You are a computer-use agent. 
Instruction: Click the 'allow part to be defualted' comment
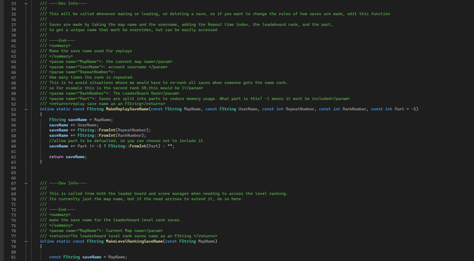(126, 141)
